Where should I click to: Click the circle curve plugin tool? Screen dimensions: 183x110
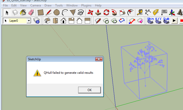[x=106, y=21]
